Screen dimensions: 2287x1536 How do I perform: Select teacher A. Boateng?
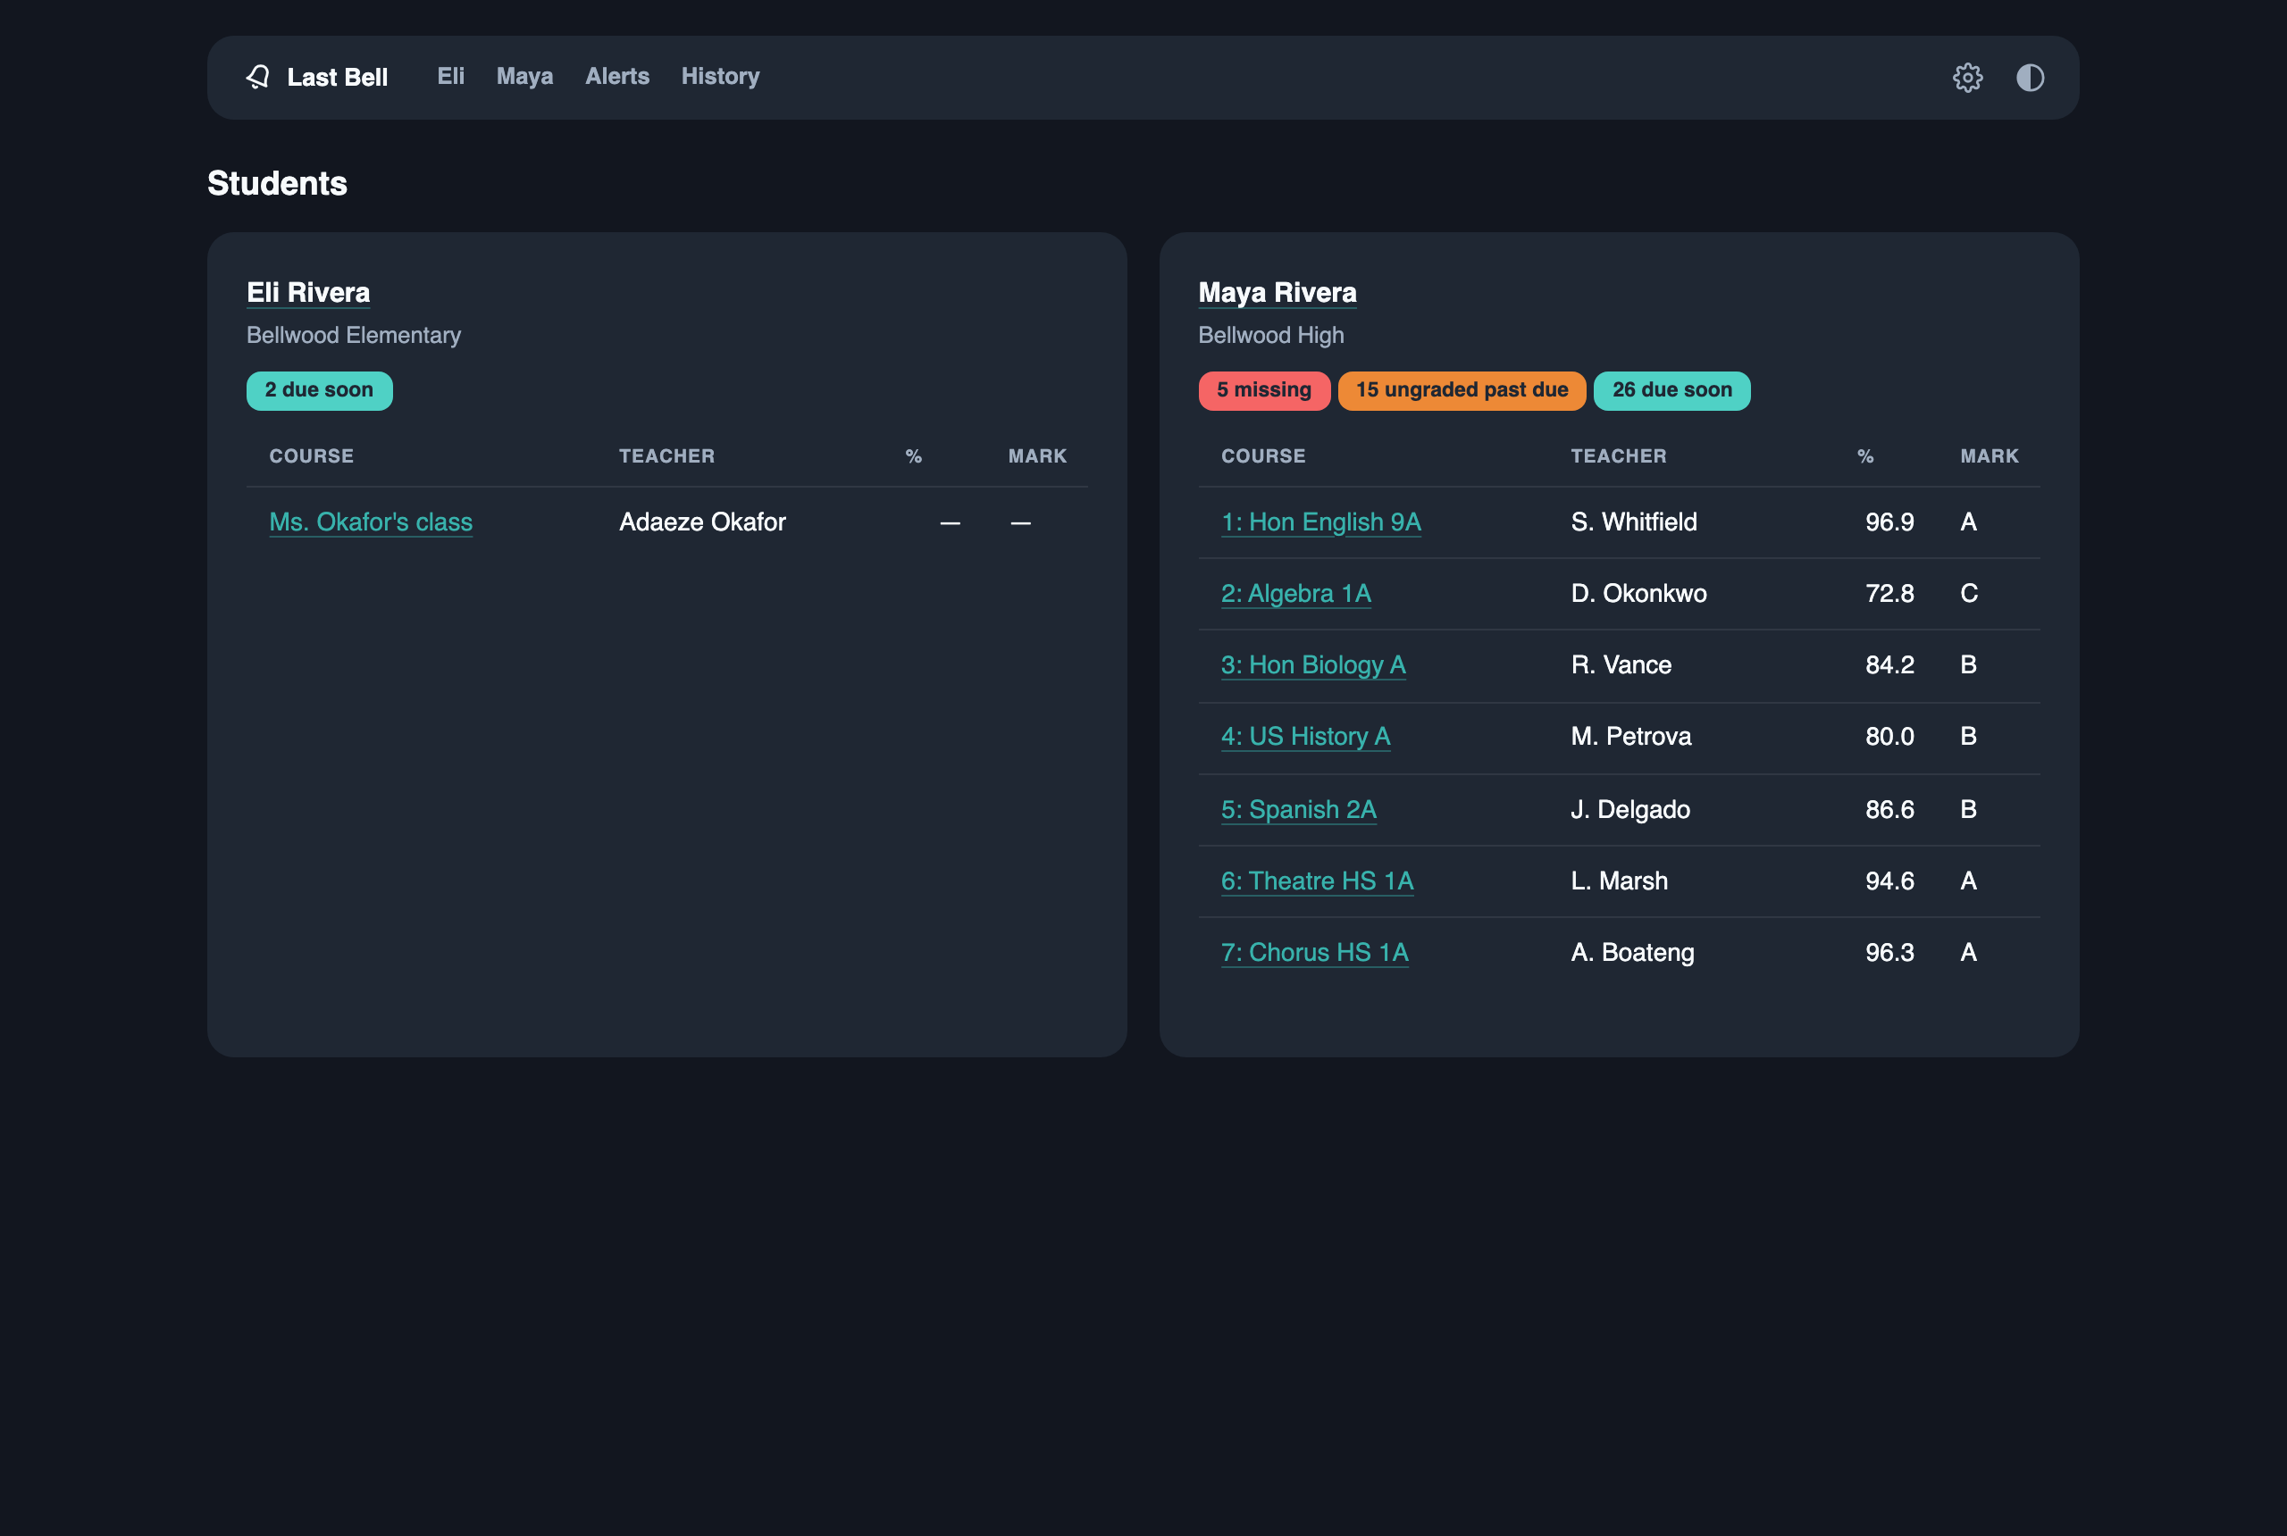(x=1632, y=952)
